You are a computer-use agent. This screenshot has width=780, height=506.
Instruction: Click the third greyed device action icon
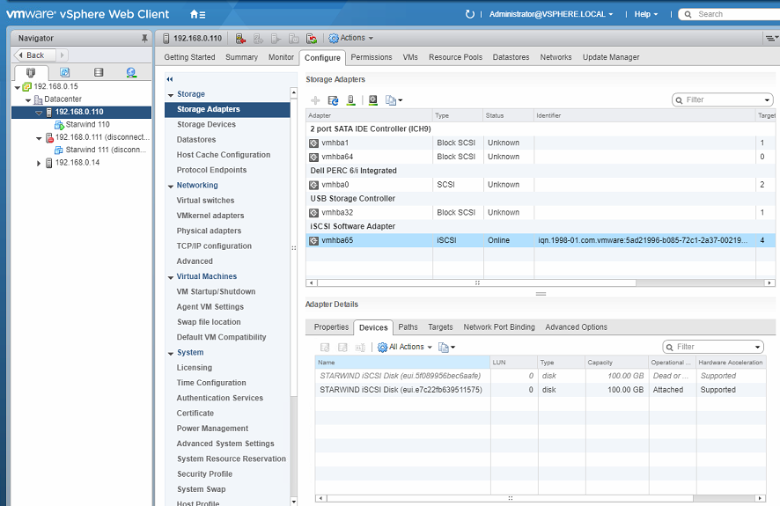click(x=360, y=347)
